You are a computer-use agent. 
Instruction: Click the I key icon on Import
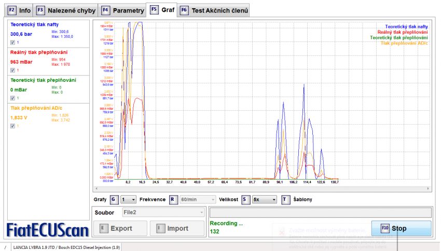point(159,228)
